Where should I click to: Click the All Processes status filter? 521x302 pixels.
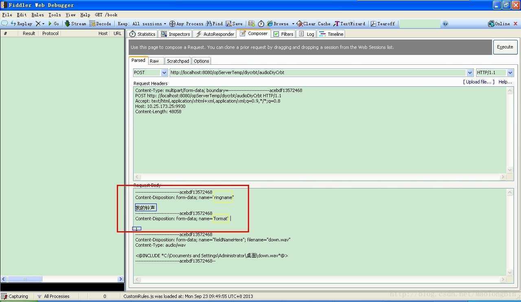(x=53, y=296)
